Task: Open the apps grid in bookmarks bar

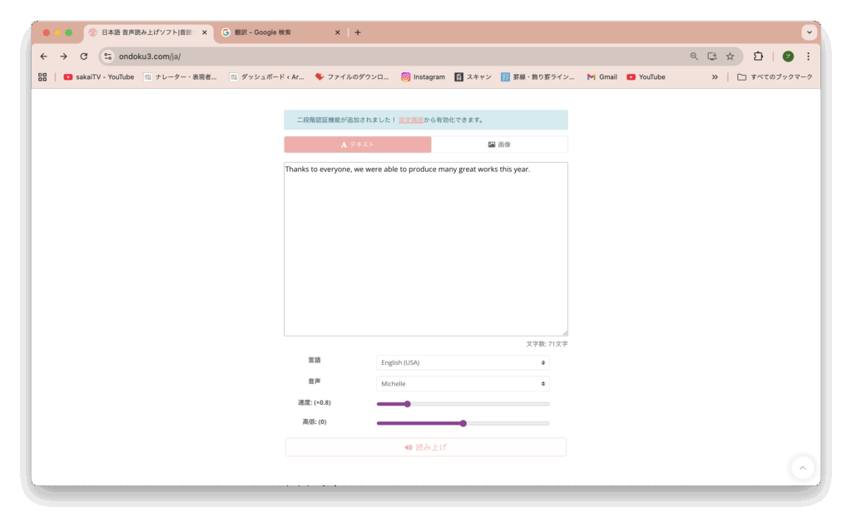Action: (x=42, y=76)
